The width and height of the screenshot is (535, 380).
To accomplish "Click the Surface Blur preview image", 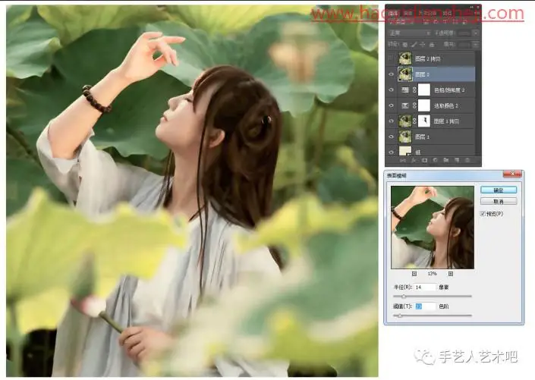I will click(433, 228).
